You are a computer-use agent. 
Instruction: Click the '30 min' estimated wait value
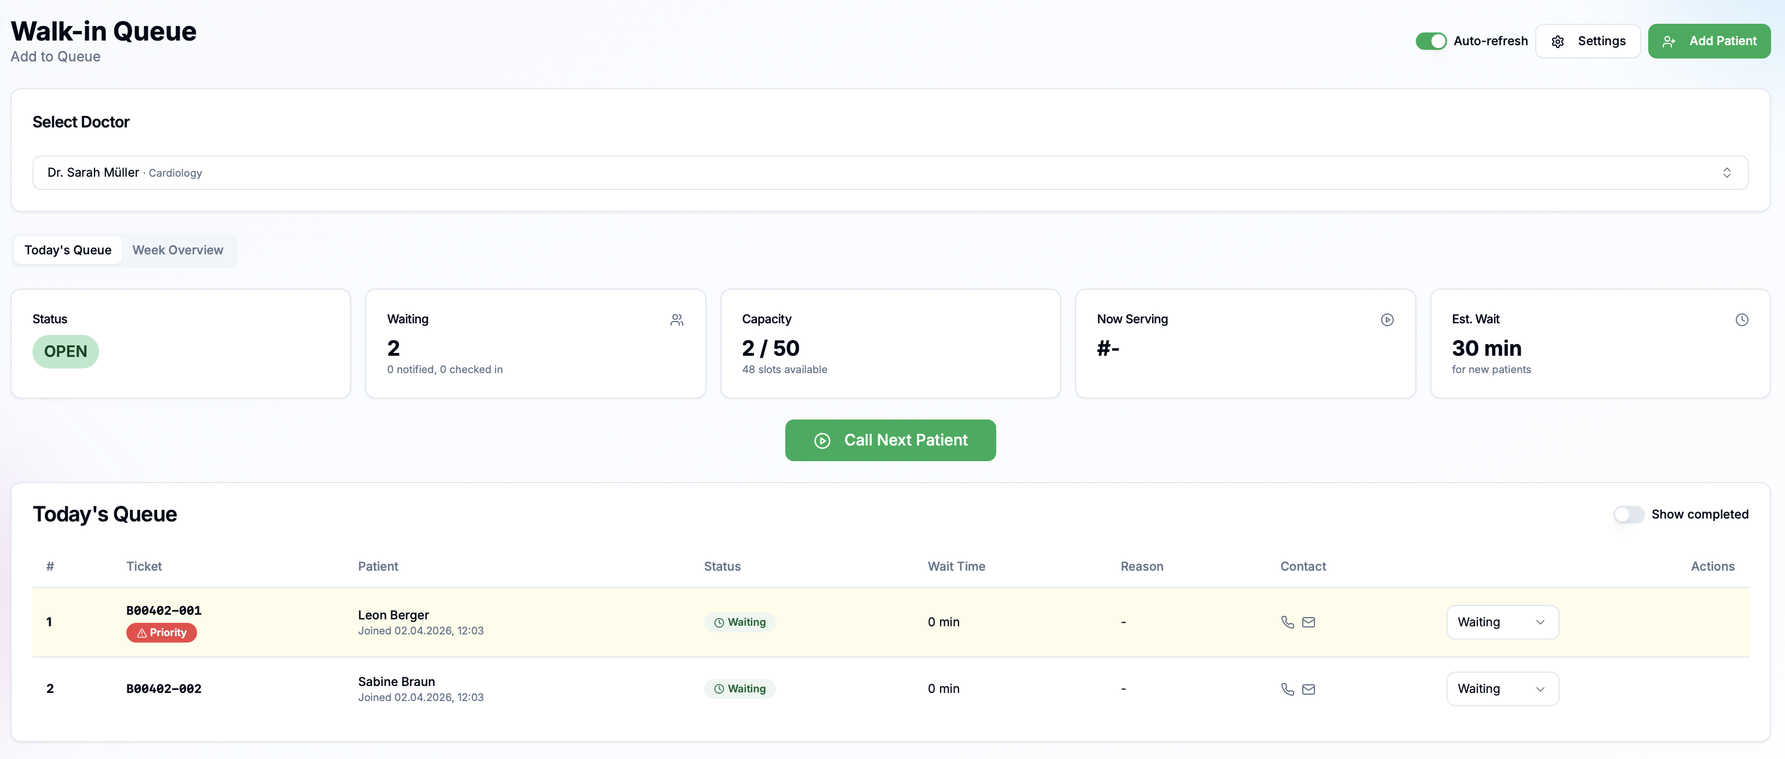click(x=1487, y=348)
